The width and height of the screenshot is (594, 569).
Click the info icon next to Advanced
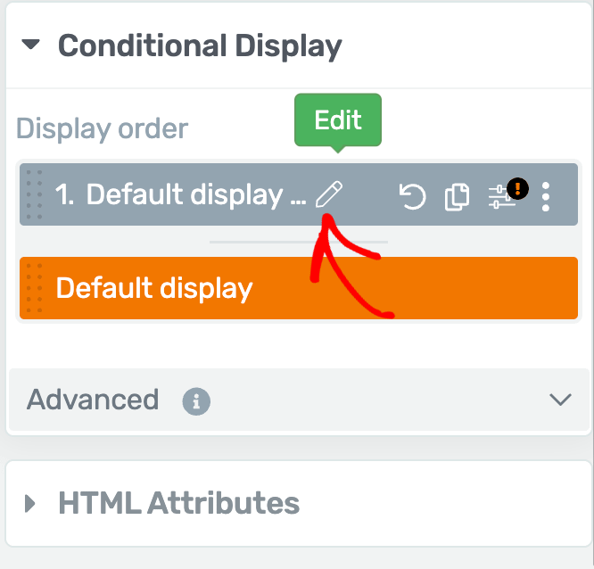[x=196, y=401]
